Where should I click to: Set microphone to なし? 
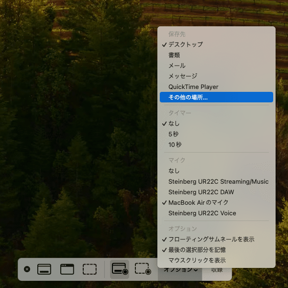[216, 171]
